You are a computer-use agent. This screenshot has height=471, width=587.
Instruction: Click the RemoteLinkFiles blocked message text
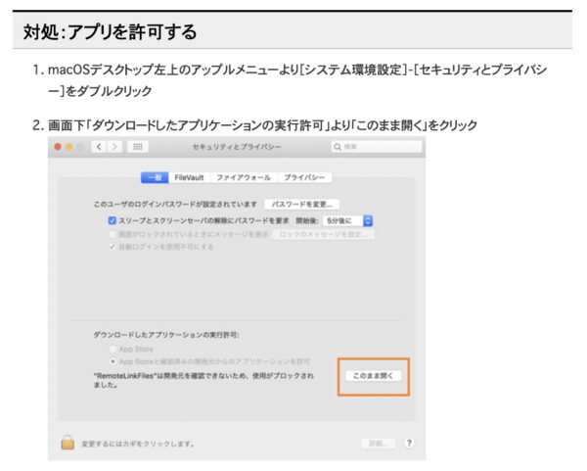(x=203, y=380)
